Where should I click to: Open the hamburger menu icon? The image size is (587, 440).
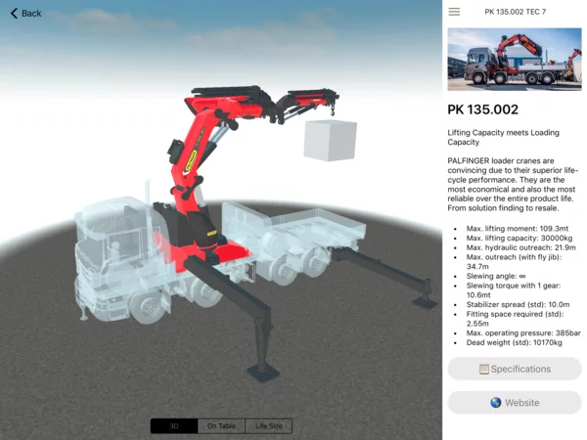(x=454, y=12)
